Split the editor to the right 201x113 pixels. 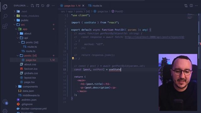pyautogui.click(x=191, y=6)
